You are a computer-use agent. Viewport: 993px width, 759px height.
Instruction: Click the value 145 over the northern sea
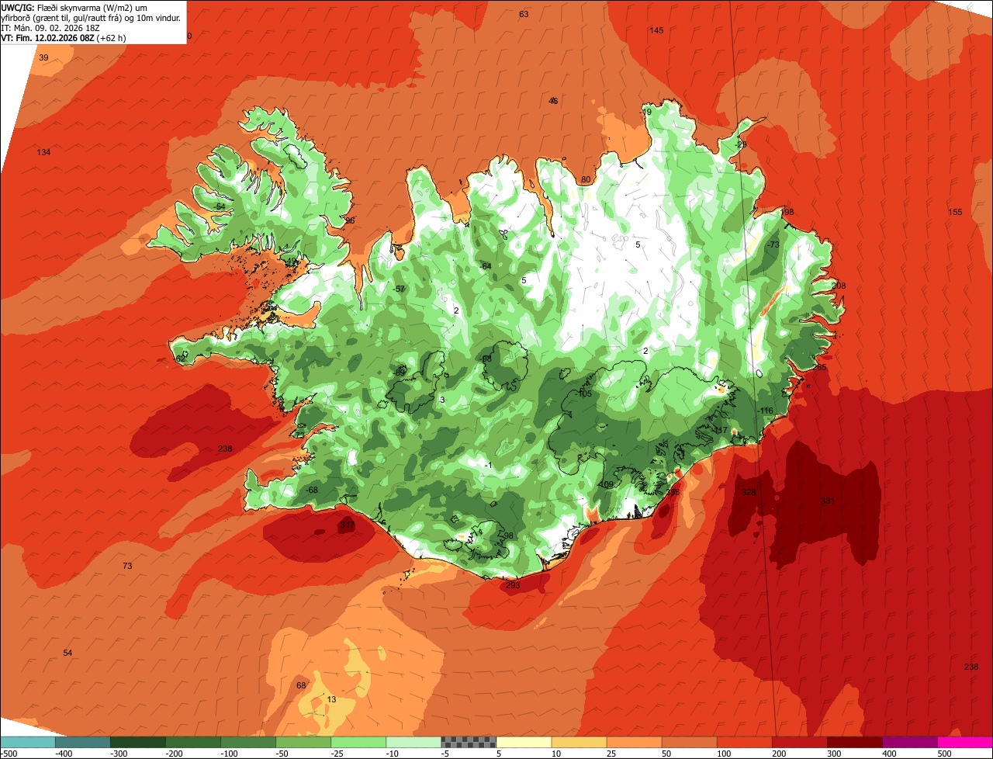(656, 30)
